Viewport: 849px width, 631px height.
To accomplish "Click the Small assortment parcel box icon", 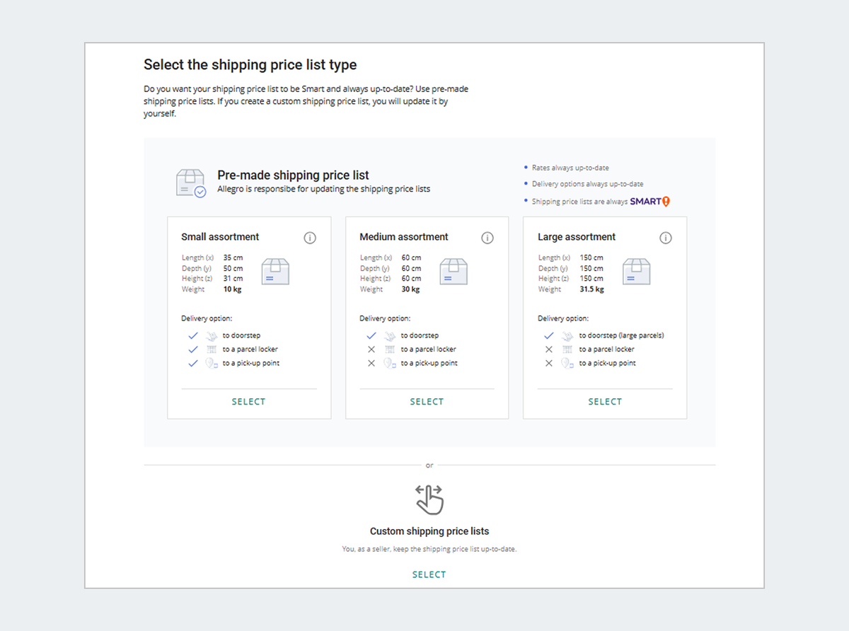I will point(275,272).
